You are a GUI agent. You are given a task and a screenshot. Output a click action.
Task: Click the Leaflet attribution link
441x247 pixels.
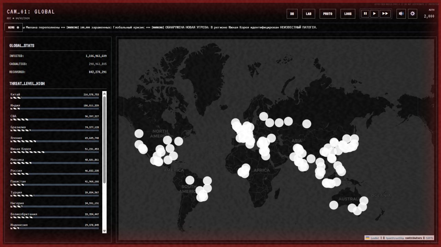click(375, 238)
